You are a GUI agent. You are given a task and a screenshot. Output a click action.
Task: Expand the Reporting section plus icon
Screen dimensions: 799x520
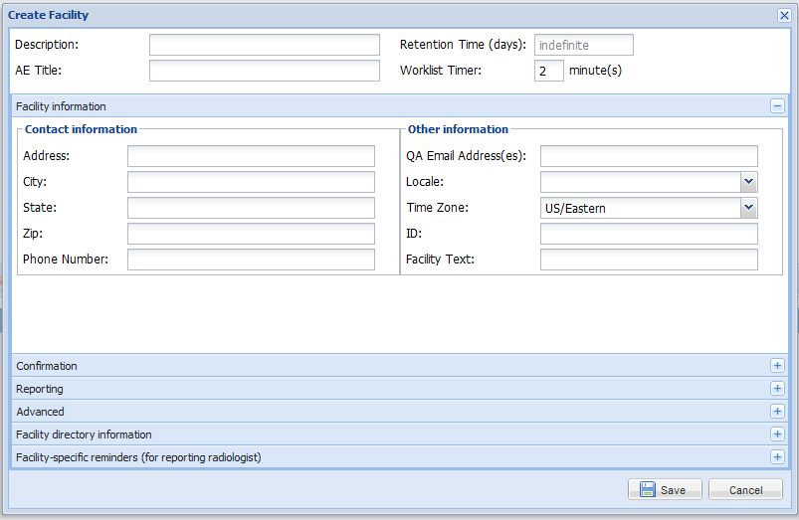[x=777, y=389]
